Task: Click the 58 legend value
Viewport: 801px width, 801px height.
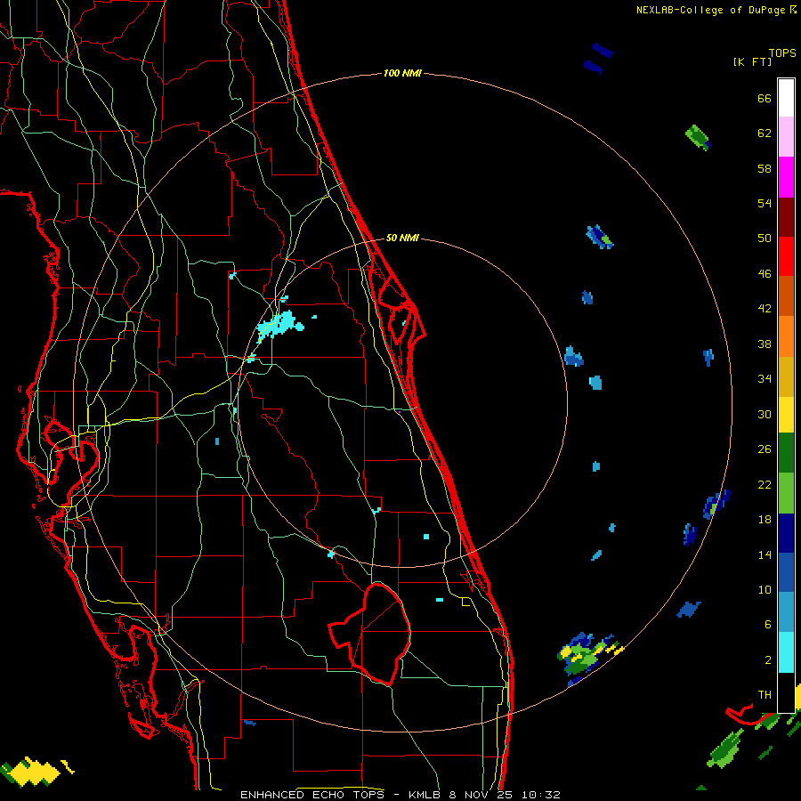Action: (765, 168)
